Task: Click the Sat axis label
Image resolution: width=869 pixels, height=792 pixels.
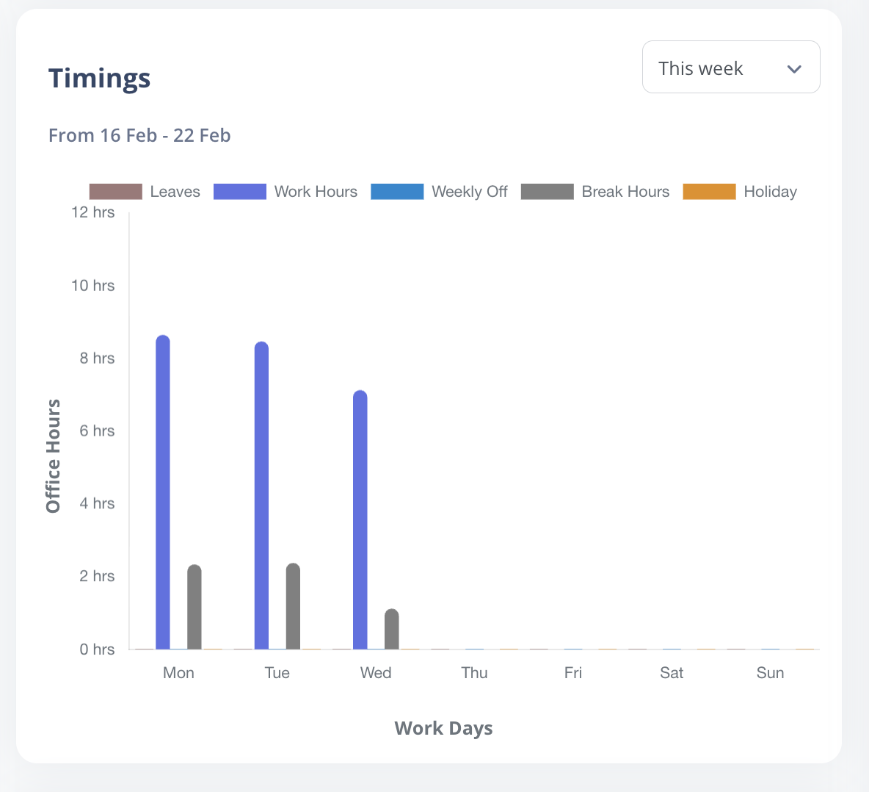Action: 672,673
